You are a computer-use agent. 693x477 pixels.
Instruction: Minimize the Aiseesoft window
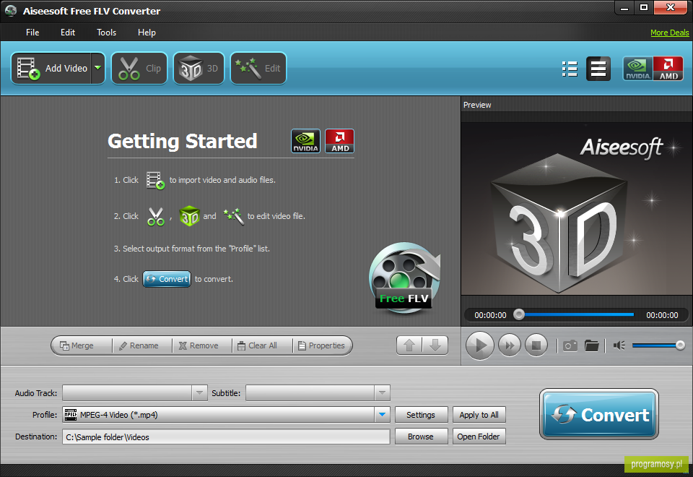pyautogui.click(x=624, y=7)
